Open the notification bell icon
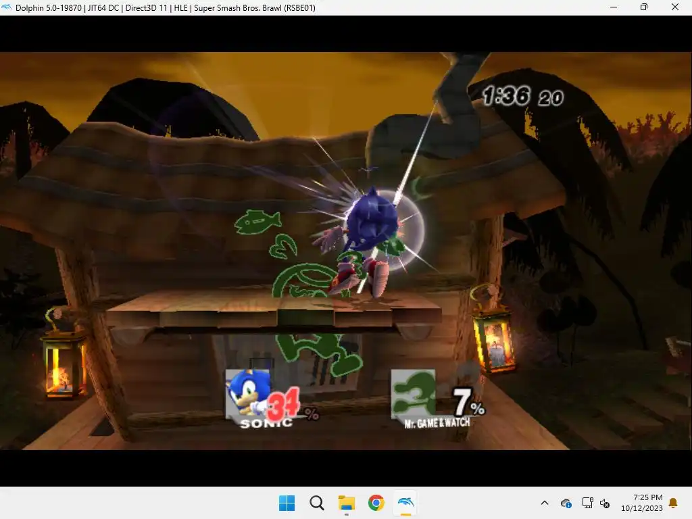692x519 pixels. [x=673, y=503]
